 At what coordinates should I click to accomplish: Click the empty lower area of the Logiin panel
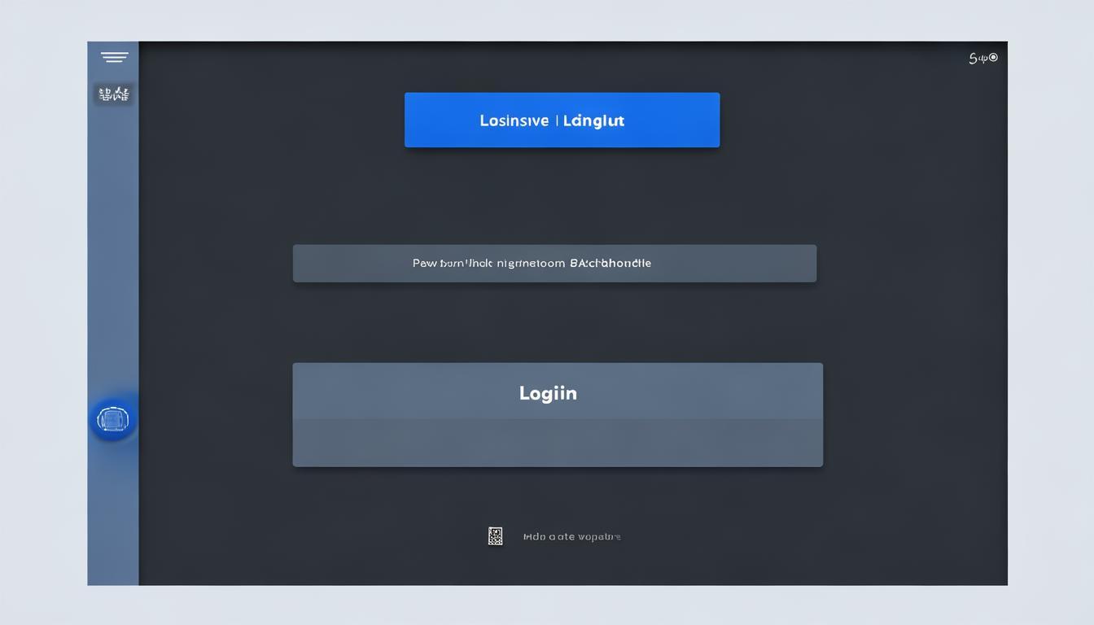pos(558,444)
